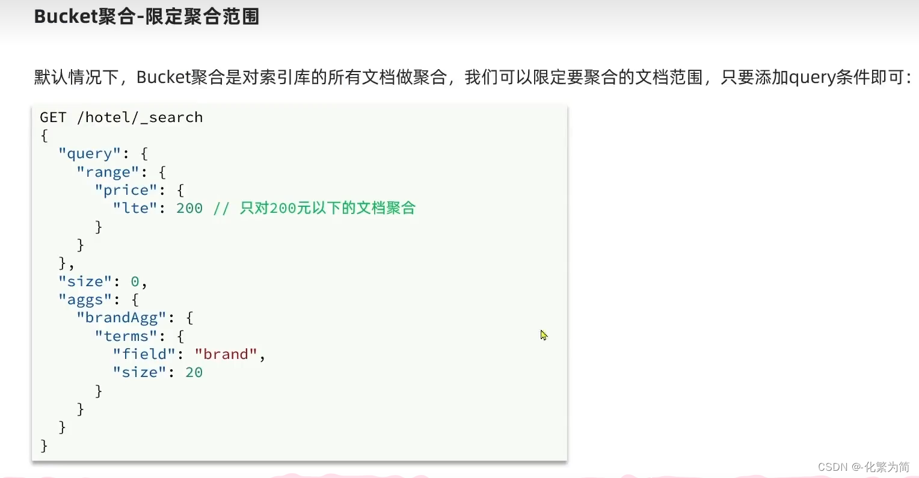Click the "brand" string value
The width and height of the screenshot is (919, 478).
point(226,354)
